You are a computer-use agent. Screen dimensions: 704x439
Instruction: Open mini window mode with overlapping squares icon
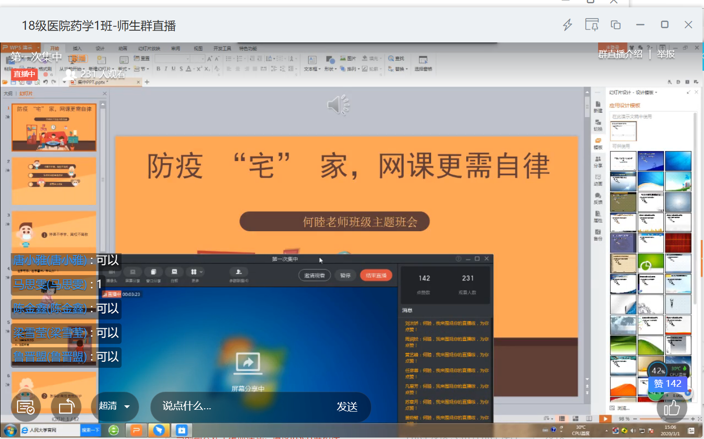tap(616, 25)
